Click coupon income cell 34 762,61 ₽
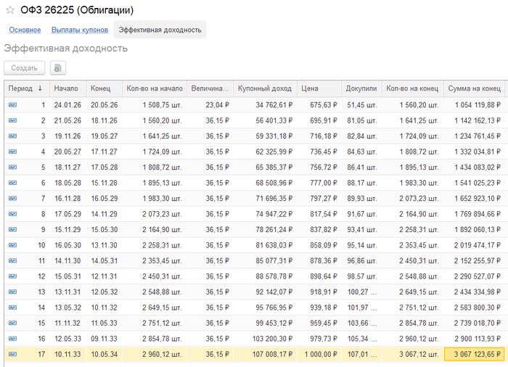 tap(264, 105)
